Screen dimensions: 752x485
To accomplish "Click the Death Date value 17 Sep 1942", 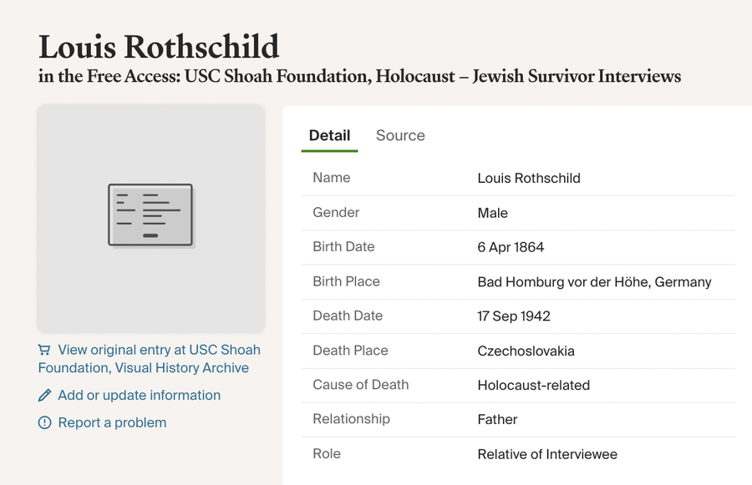I will [514, 316].
